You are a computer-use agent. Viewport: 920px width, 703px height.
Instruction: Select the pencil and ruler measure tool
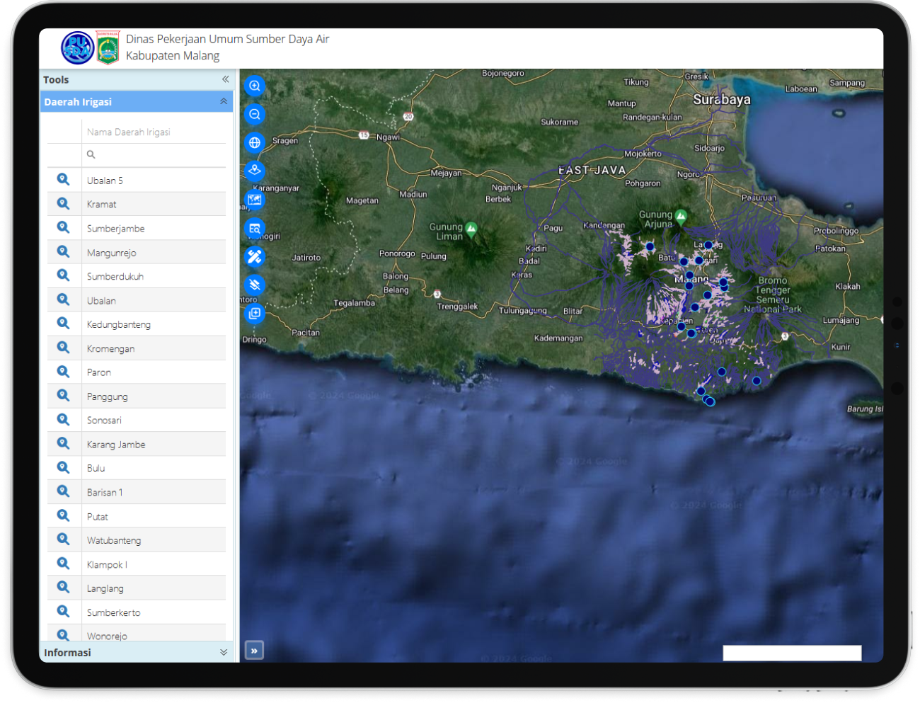[x=255, y=256]
